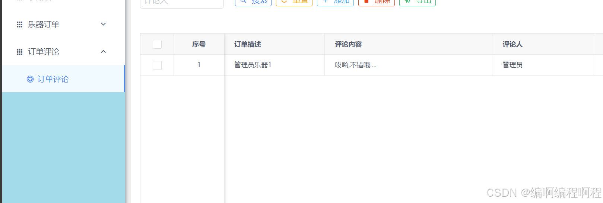Image resolution: width=603 pixels, height=203 pixels.
Task: Click the comment text 哎哟,不错哦....
Action: click(x=356, y=65)
